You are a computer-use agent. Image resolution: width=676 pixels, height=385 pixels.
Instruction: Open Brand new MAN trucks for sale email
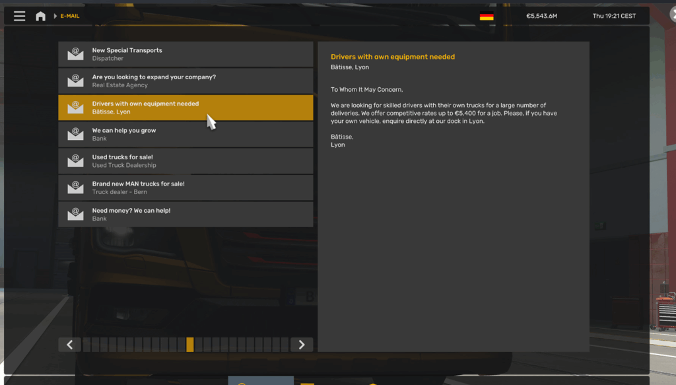coord(186,188)
